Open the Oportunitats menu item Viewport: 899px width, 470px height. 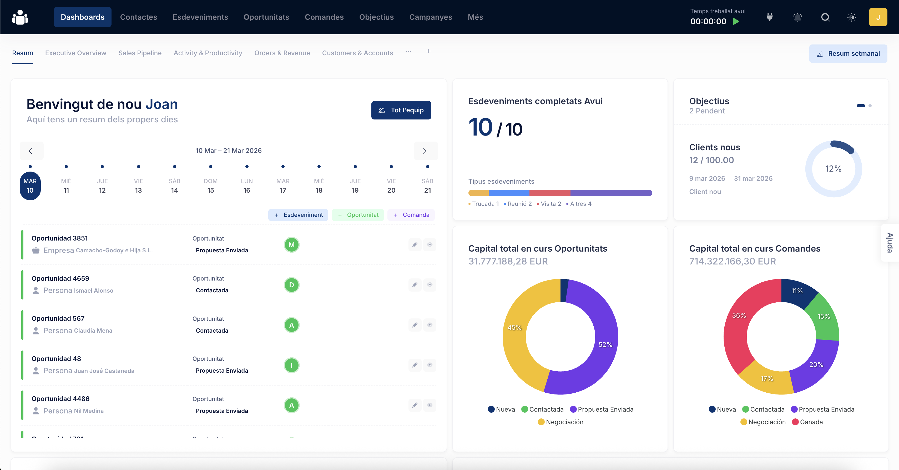coord(266,17)
